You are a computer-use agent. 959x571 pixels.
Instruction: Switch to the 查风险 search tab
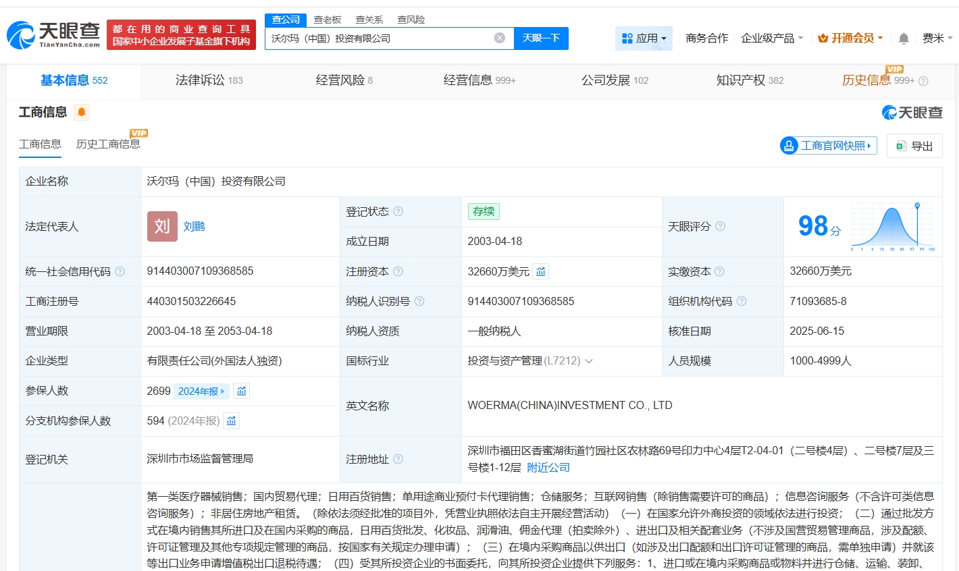click(411, 20)
